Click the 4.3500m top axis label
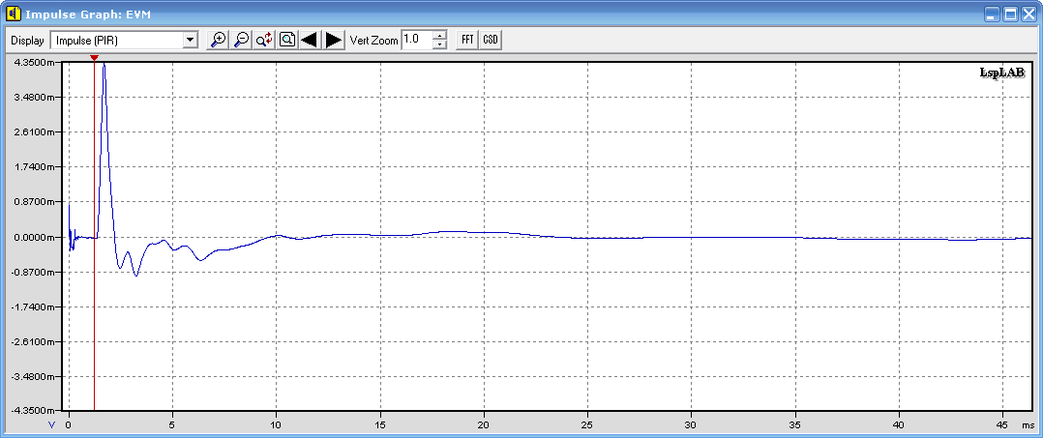The image size is (1043, 438). point(34,63)
